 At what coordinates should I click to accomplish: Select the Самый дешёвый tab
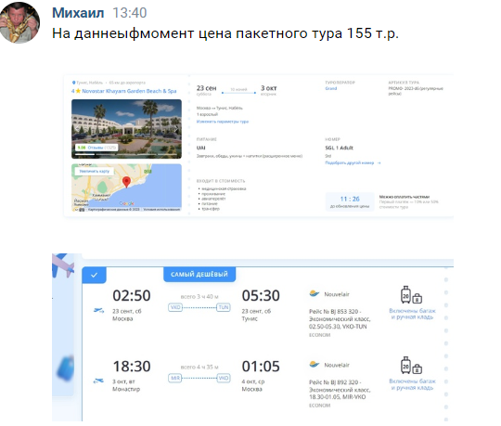tap(199, 274)
